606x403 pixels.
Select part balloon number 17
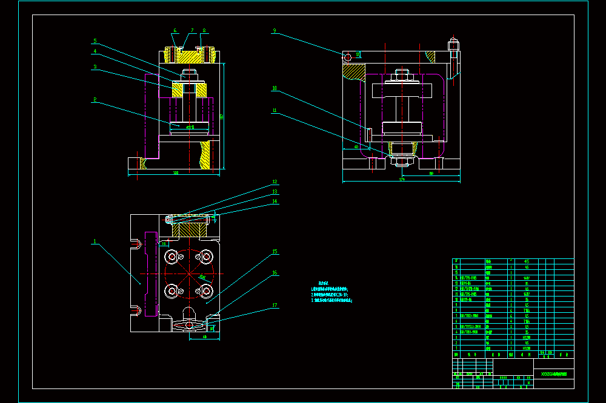pos(275,306)
